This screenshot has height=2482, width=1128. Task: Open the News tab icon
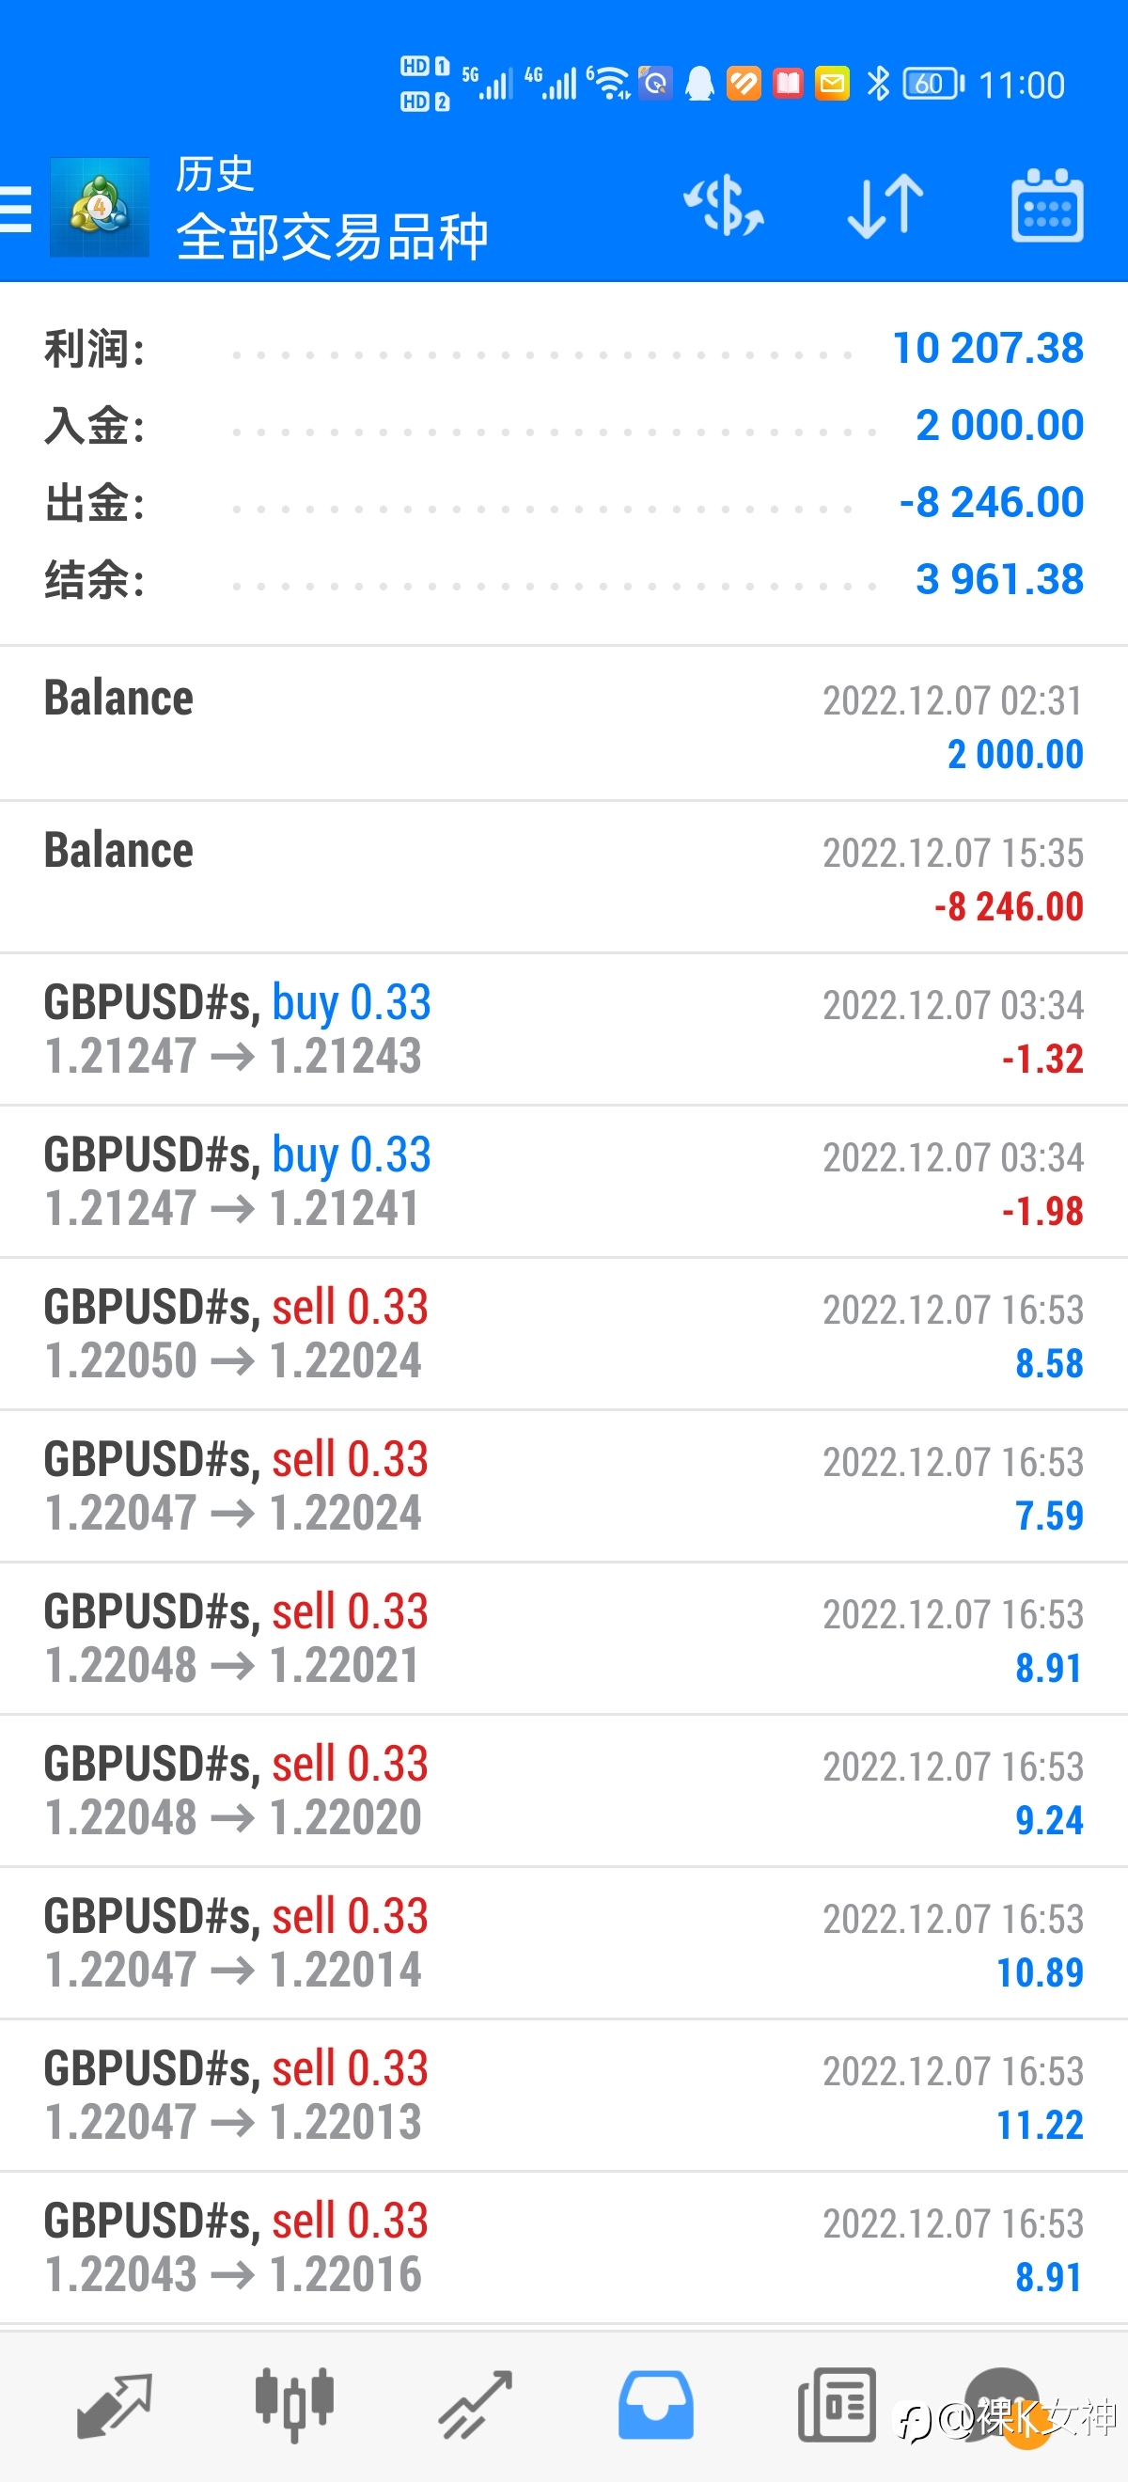point(838,2405)
